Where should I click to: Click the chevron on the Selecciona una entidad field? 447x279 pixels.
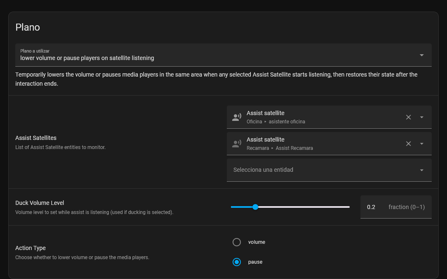click(422, 170)
